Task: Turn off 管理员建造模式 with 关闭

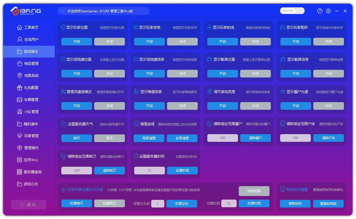Action: pos(110,106)
